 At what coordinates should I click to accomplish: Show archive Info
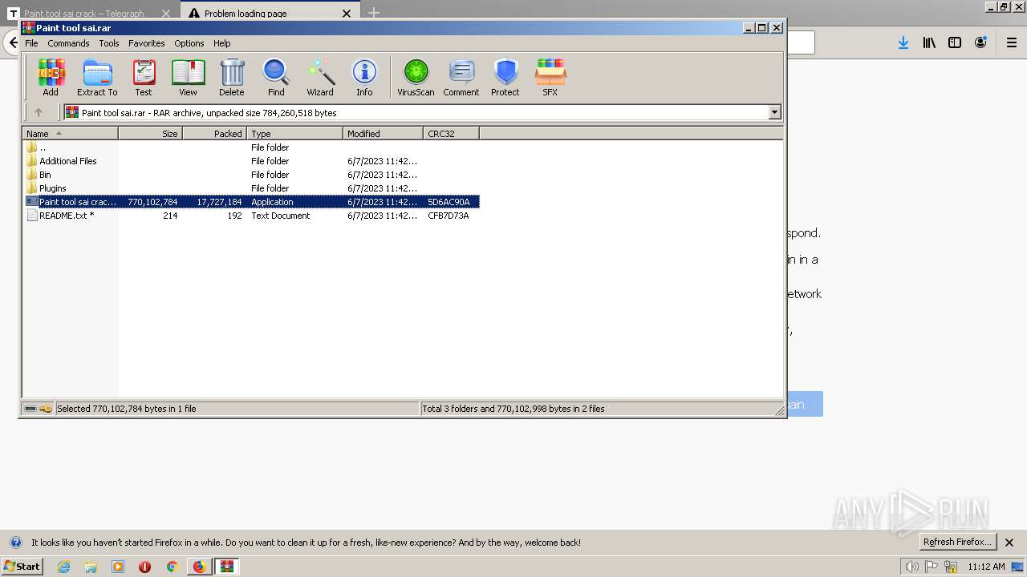(364, 78)
